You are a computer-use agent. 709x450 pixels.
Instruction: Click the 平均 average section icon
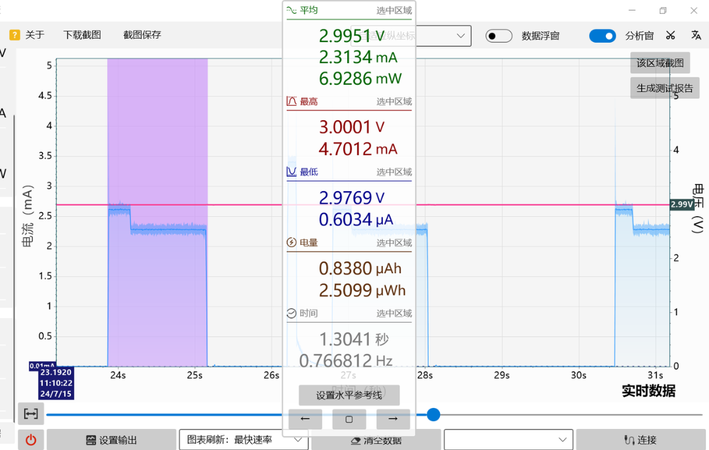click(291, 10)
